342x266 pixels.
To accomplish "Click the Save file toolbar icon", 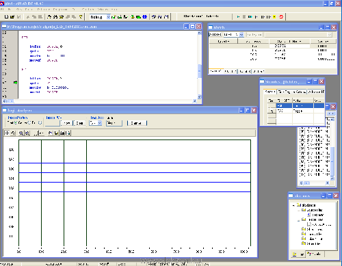I will (x=18, y=16).
